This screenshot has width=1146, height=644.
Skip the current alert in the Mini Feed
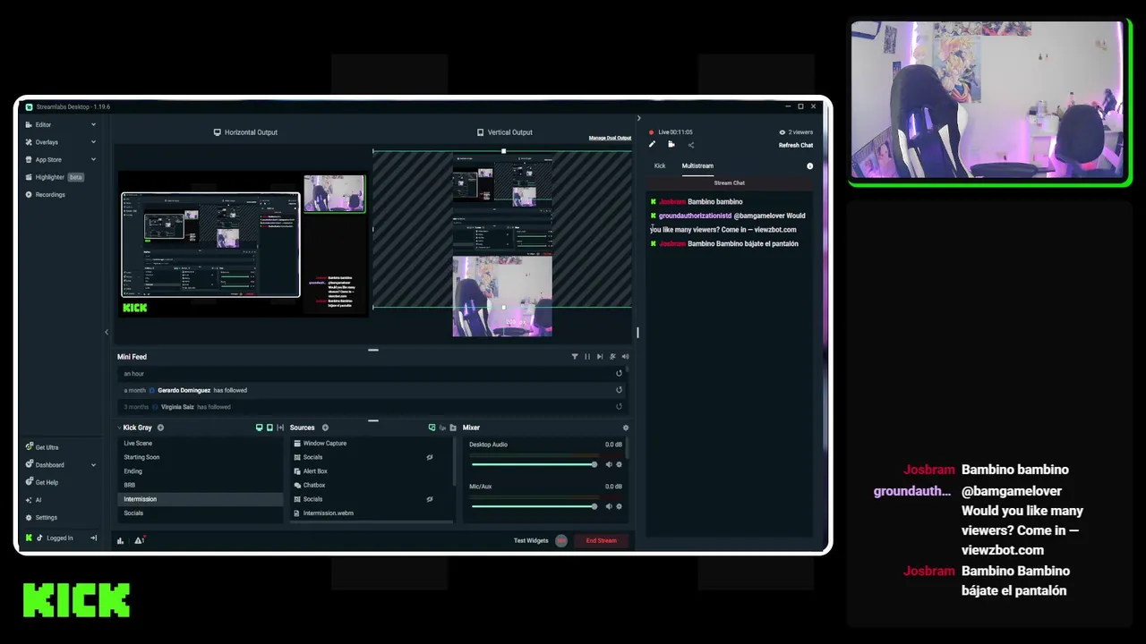600,357
